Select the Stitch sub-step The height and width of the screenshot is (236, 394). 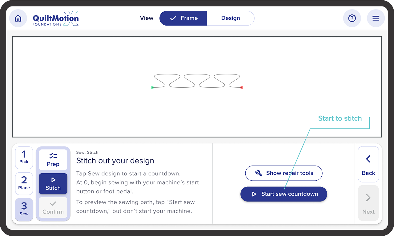(53, 184)
